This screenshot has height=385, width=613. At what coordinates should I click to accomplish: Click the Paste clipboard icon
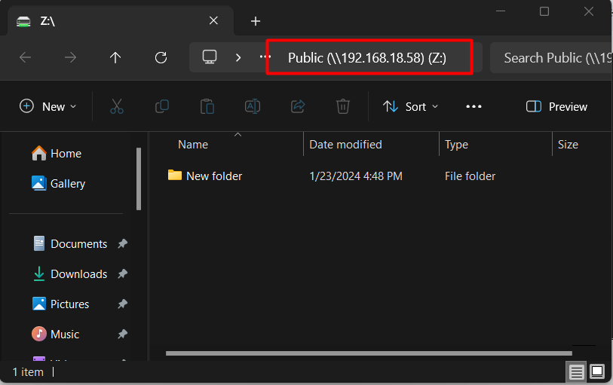click(207, 106)
